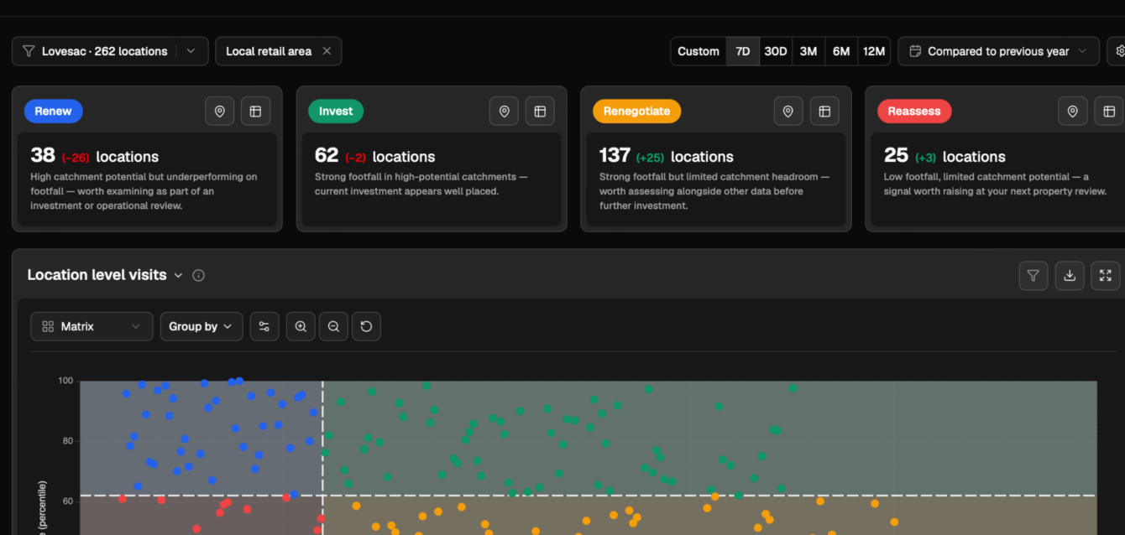
Task: Click the red Reassess badge
Action: 914,112
